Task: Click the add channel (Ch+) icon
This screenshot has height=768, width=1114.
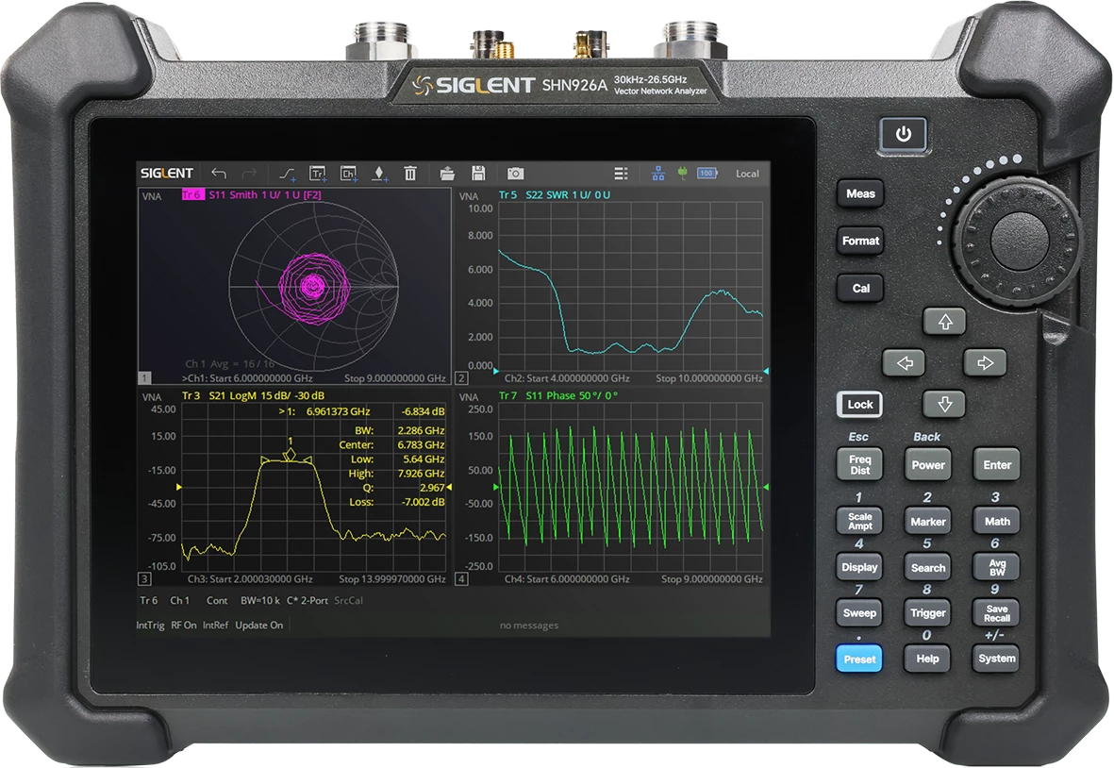Action: 348,174
